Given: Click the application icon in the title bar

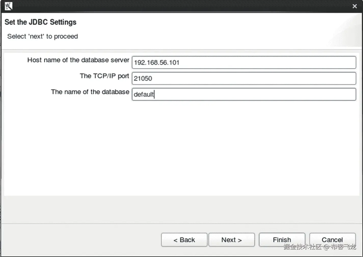Looking at the screenshot, I should [8, 6].
